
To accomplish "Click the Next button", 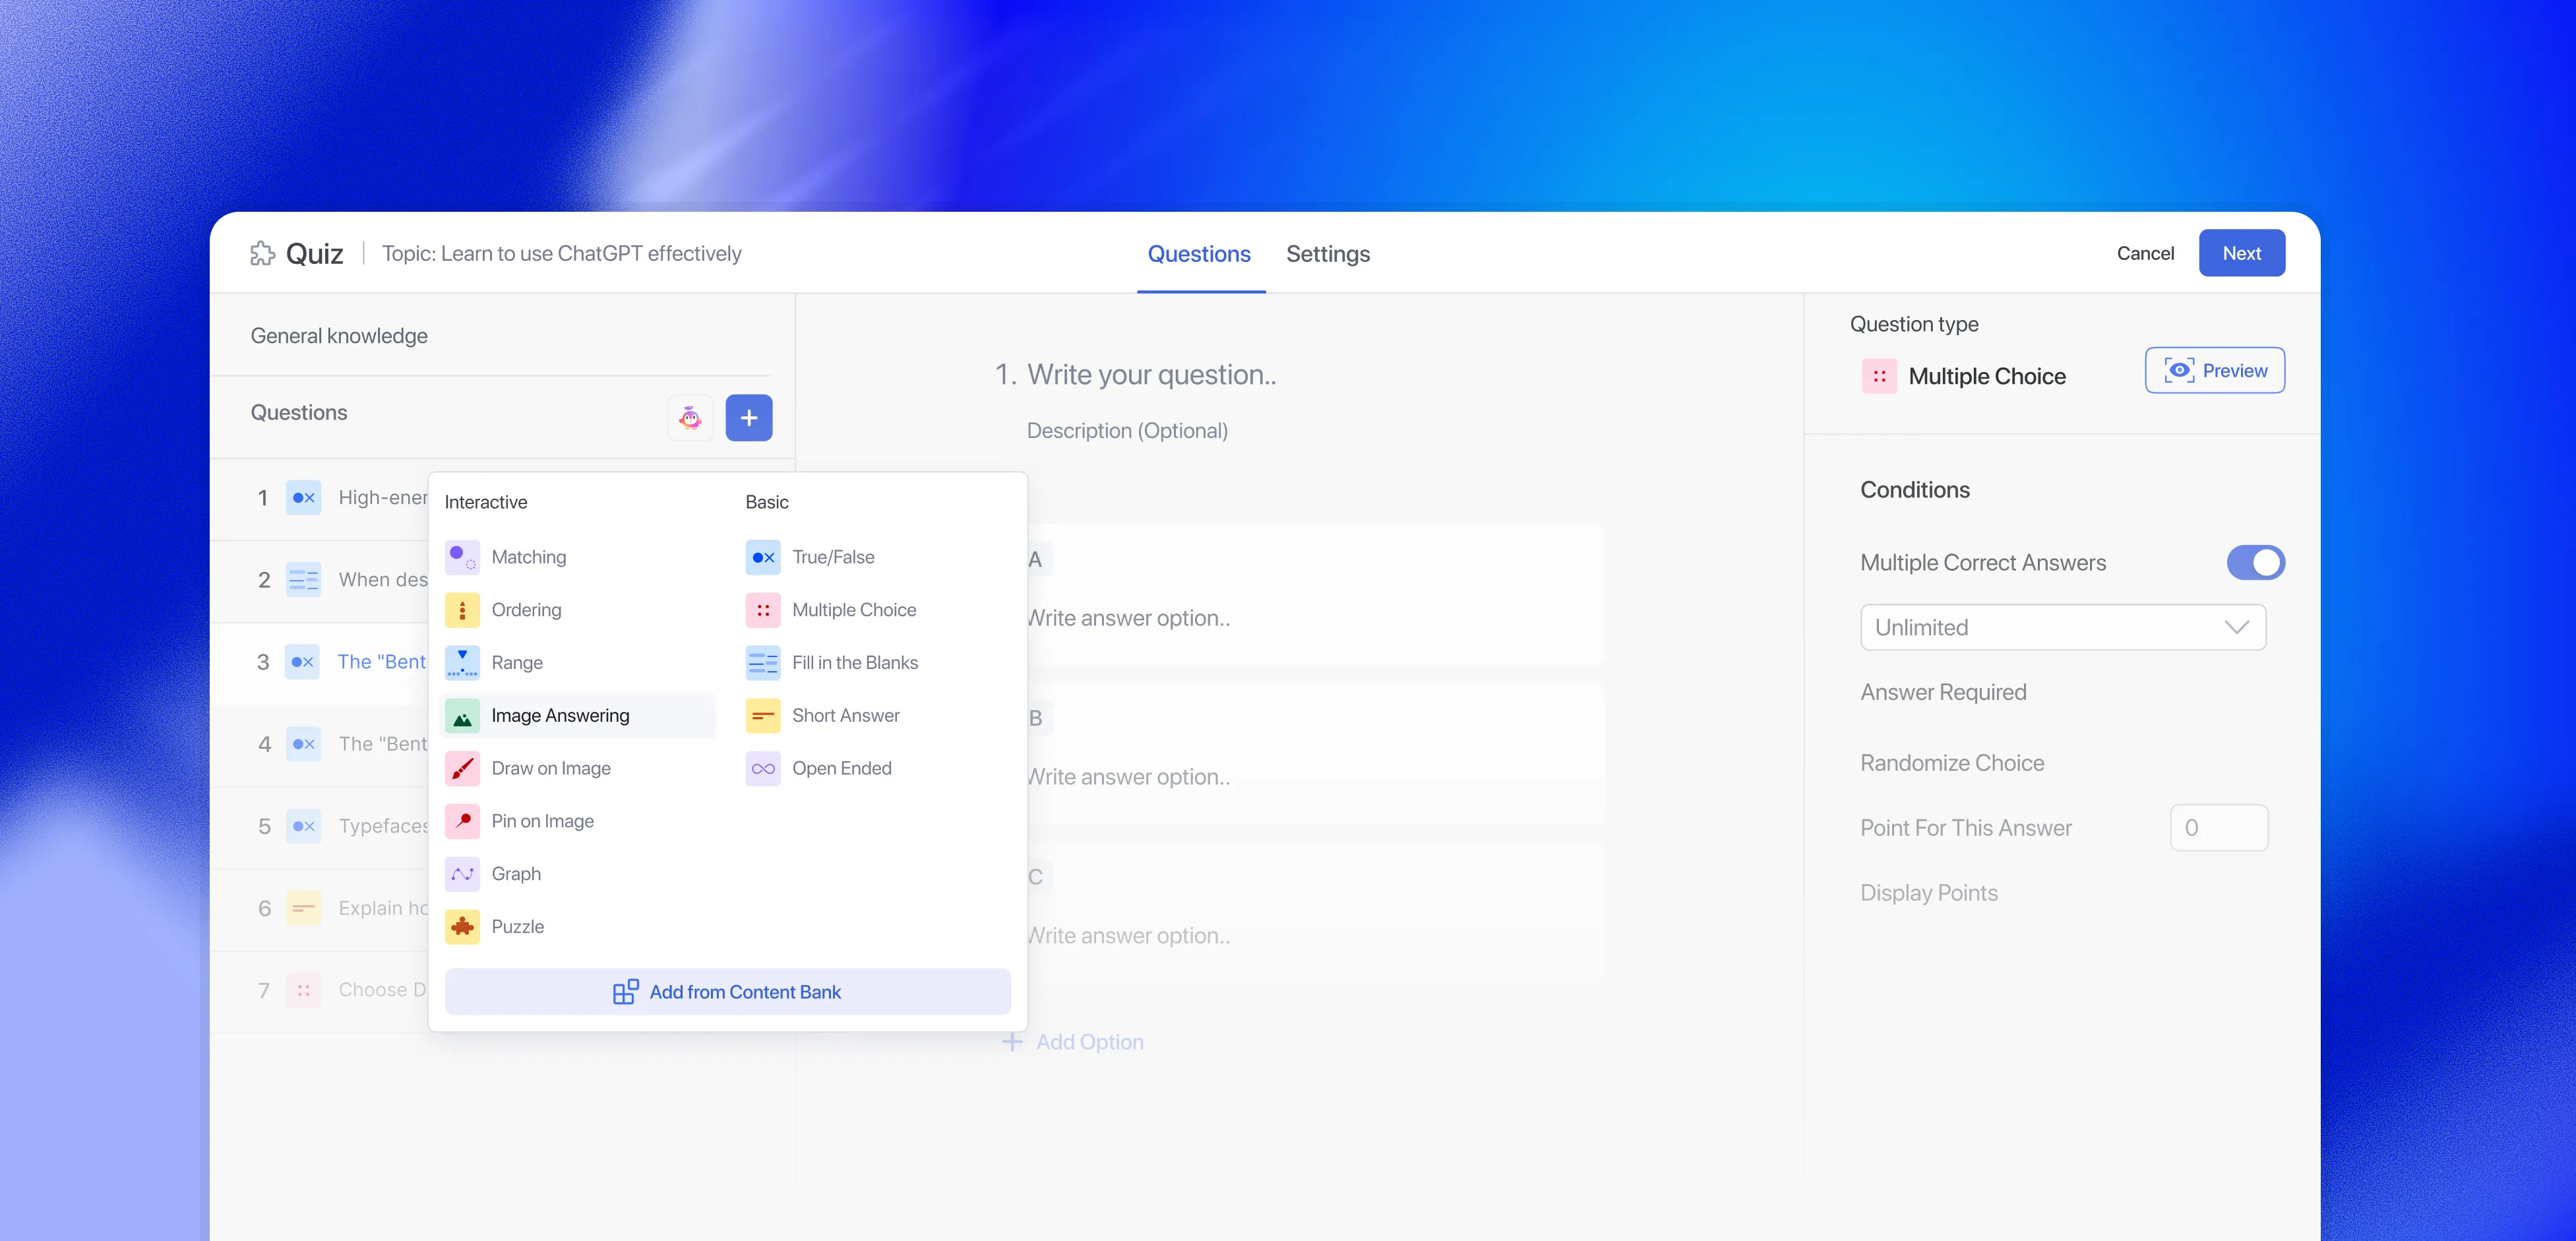I will [x=2241, y=253].
